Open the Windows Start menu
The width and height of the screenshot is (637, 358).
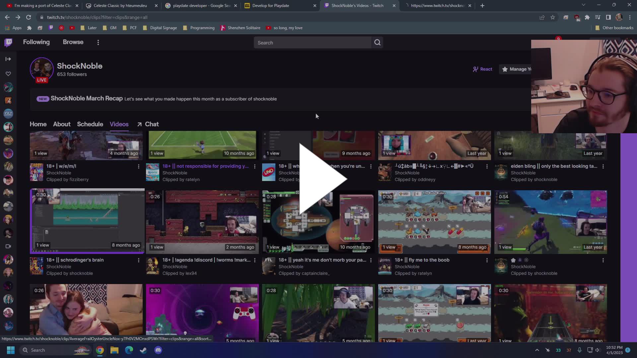[11, 350]
